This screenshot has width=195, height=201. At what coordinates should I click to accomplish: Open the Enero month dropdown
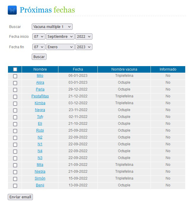[60, 47]
